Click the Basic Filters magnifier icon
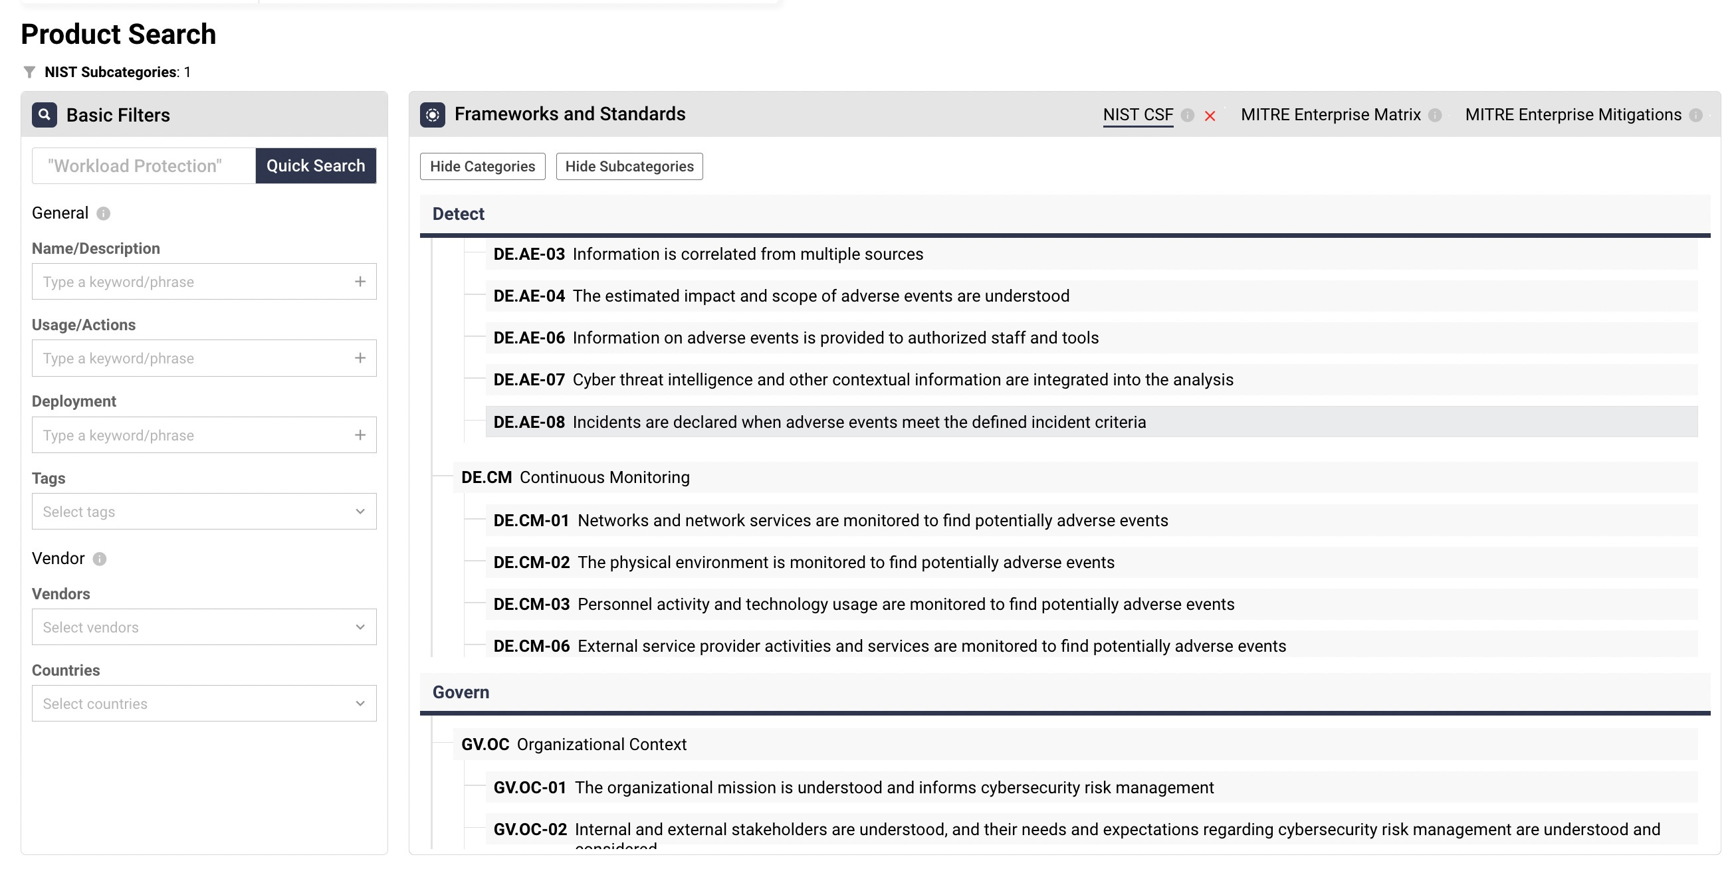Viewport: 1736px width, 873px height. [x=45, y=115]
